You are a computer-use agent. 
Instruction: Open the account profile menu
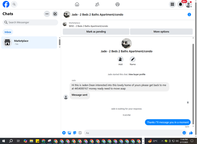click(188, 4)
